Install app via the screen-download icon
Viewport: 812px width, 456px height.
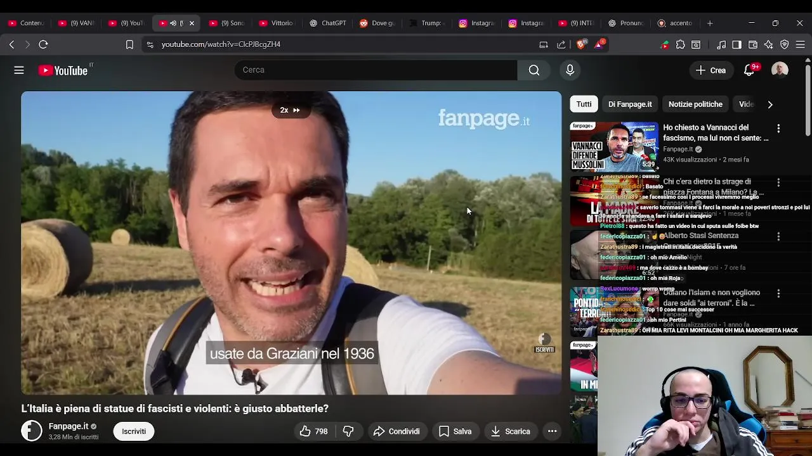coord(544,44)
